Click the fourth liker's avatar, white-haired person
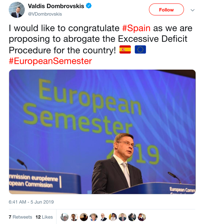Screen dimensions: 200x224 93,217
